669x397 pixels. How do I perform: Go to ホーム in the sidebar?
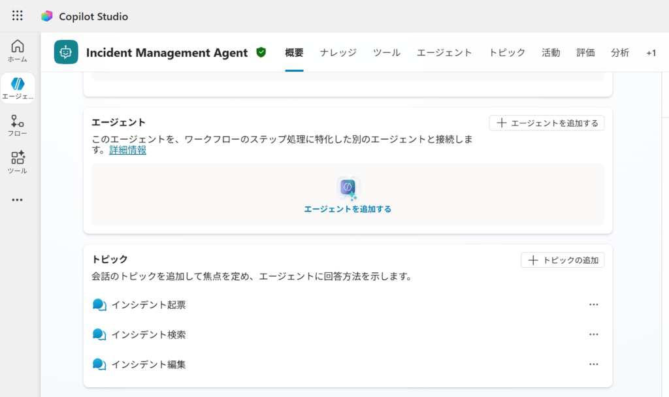click(x=18, y=51)
